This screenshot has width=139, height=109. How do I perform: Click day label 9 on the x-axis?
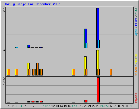pos(42,106)
